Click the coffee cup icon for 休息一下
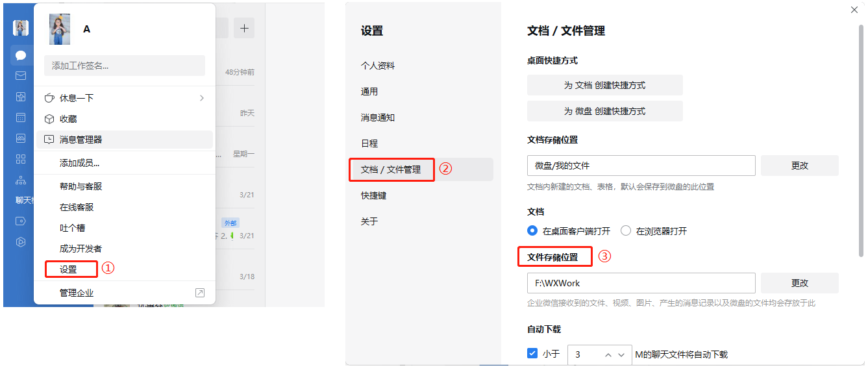Viewport: 868px width, 383px height. pos(49,98)
